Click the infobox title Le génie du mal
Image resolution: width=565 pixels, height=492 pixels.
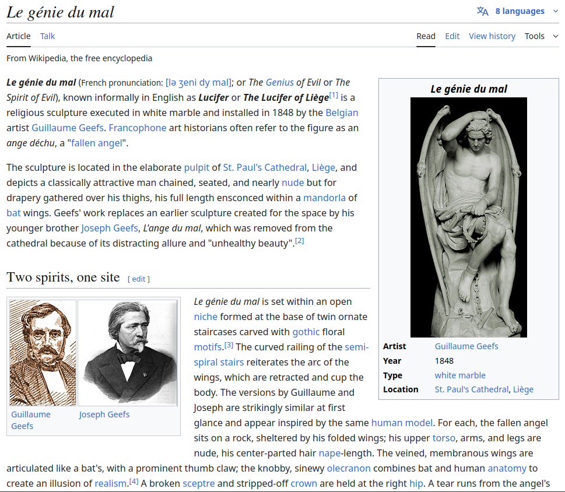click(x=468, y=89)
